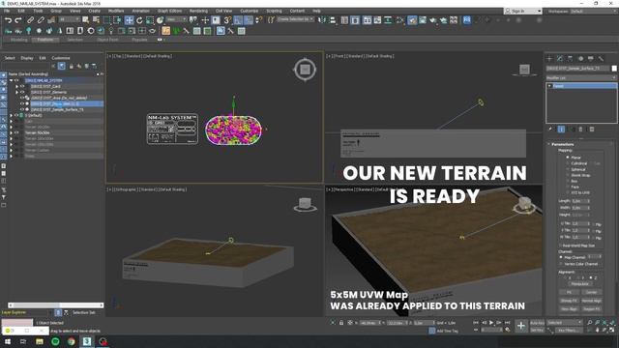Click Pin Stack icon under modifier stack
The width and height of the screenshot is (619, 348).
(550, 129)
